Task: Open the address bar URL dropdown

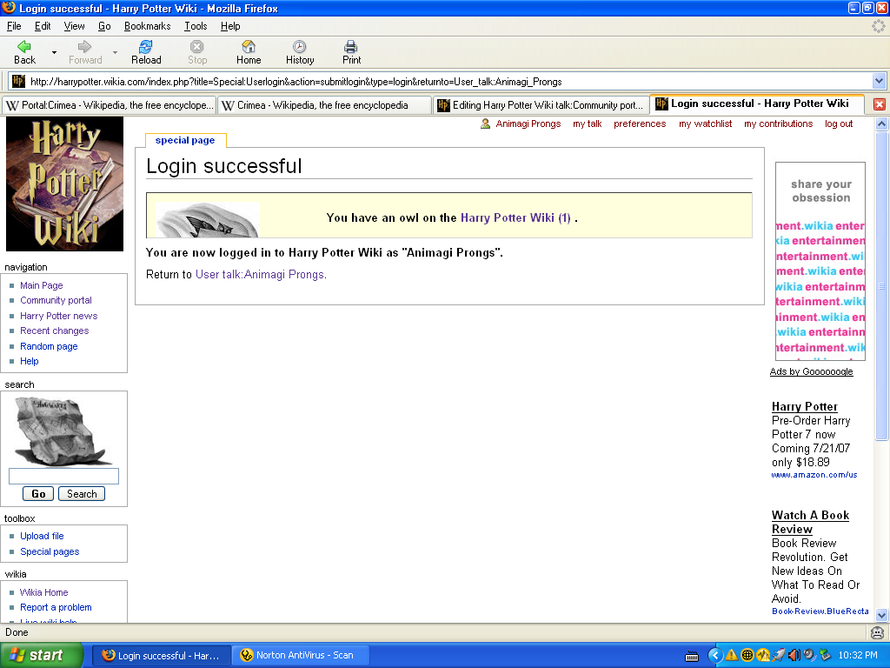Action: pyautogui.click(x=879, y=81)
